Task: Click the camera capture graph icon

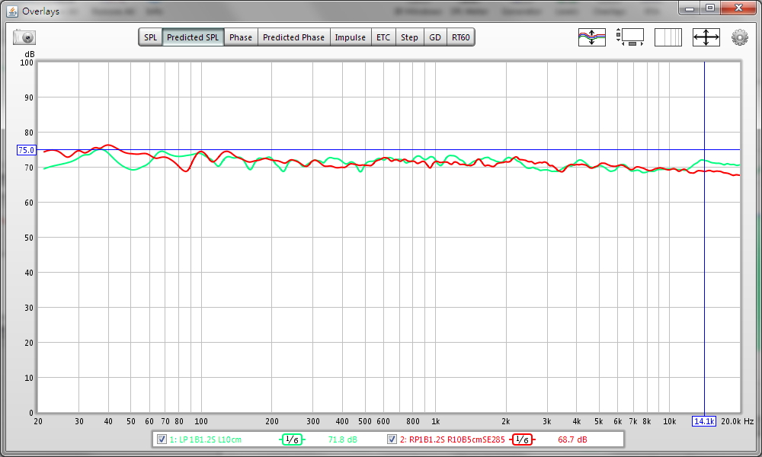Action: tap(24, 37)
